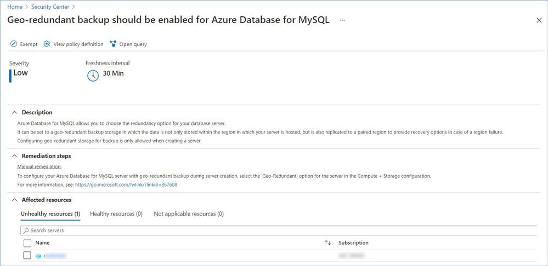Toggle the select-all Name header checkbox
The width and height of the screenshot is (548, 266).
point(27,243)
